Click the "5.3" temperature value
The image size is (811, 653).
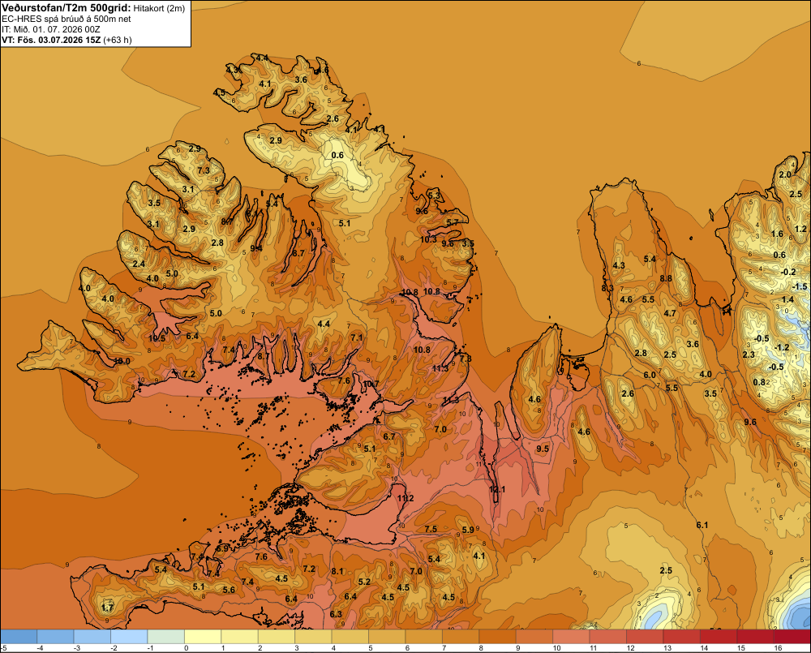click(x=434, y=195)
